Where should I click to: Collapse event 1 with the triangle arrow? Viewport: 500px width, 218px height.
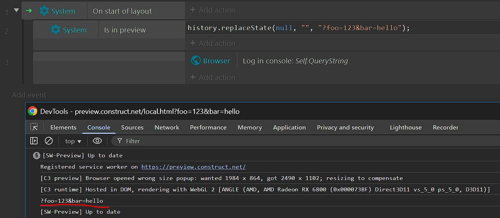point(16,10)
